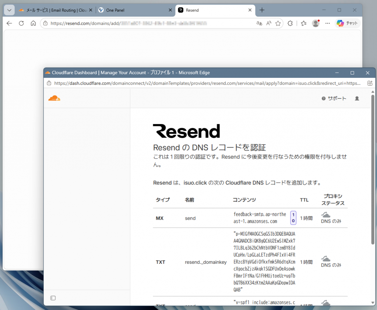This screenshot has width=377, height=310.
Task: Click the Resend logo in the popup
Action: point(187,131)
